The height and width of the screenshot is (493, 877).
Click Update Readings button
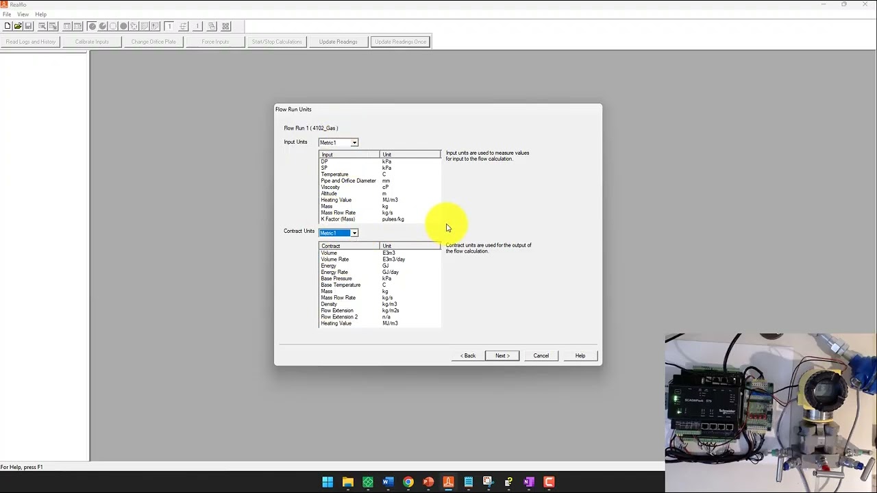(338, 42)
